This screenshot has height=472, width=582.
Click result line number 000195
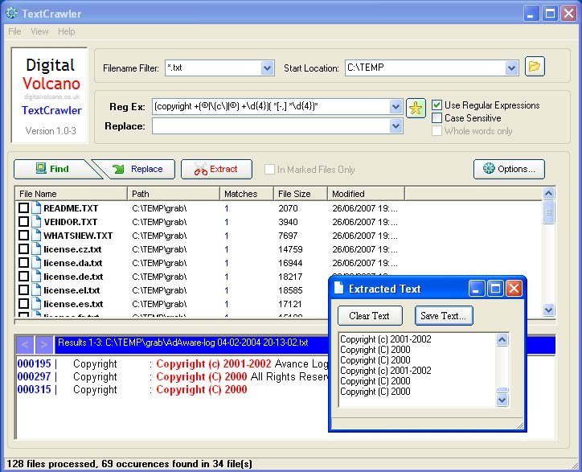pos(34,363)
